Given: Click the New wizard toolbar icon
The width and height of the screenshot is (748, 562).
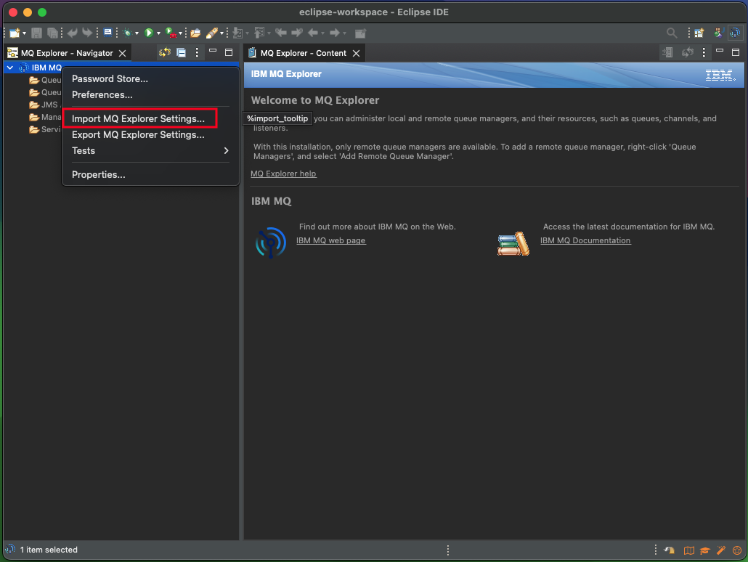Looking at the screenshot, I should coord(15,33).
